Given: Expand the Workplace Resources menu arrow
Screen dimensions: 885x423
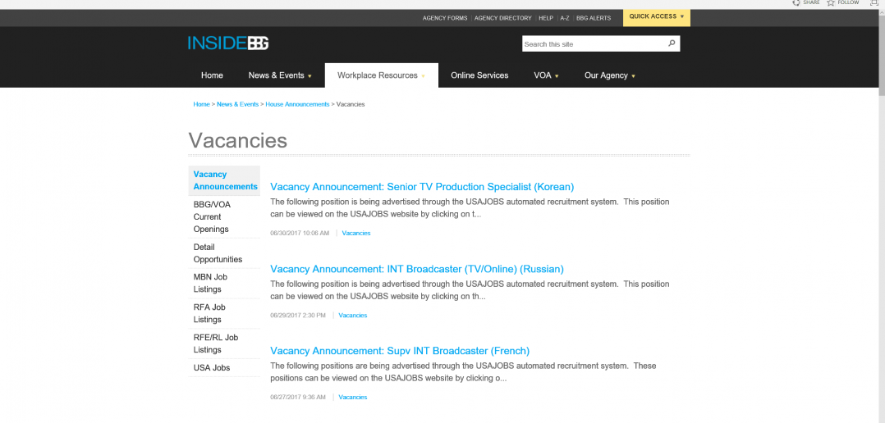Looking at the screenshot, I should coord(423,76).
